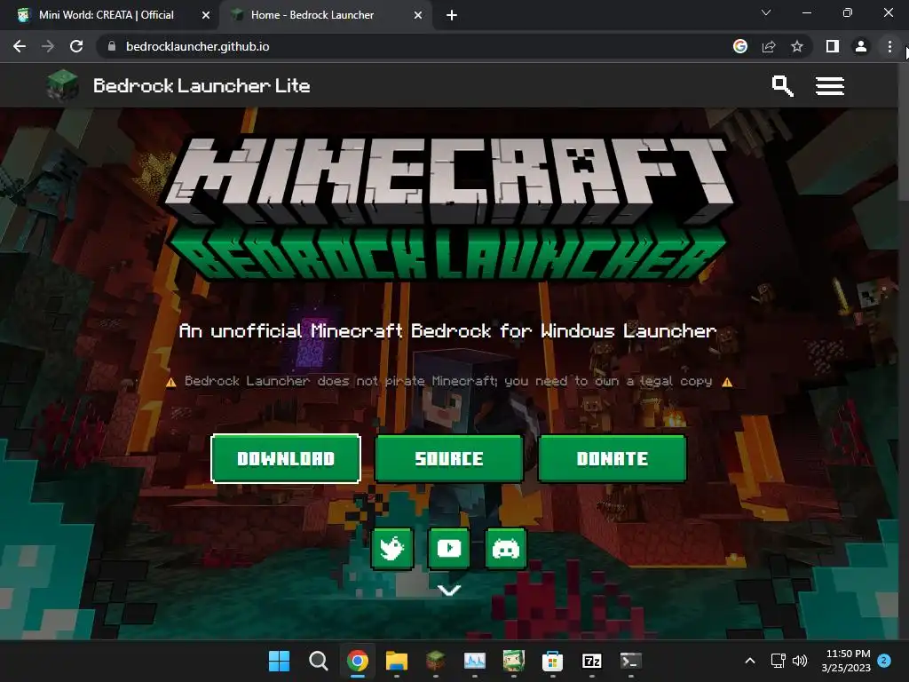Click the down chevron below social icons

coord(449,590)
